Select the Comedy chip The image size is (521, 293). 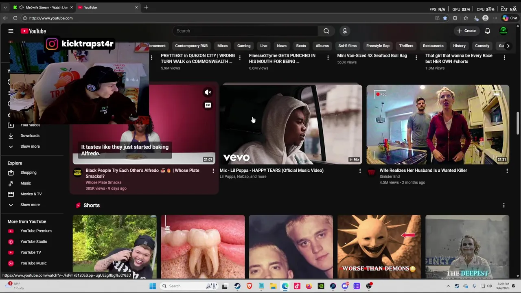(x=482, y=46)
